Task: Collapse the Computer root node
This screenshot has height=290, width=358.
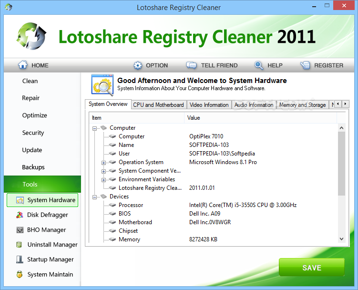Action: tap(94, 128)
